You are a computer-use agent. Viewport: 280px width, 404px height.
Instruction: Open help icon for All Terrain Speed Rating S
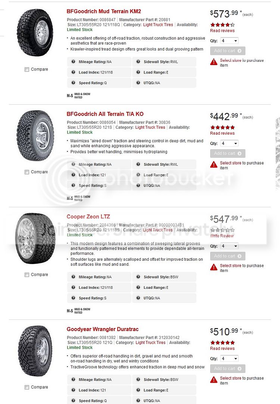(x=73, y=186)
